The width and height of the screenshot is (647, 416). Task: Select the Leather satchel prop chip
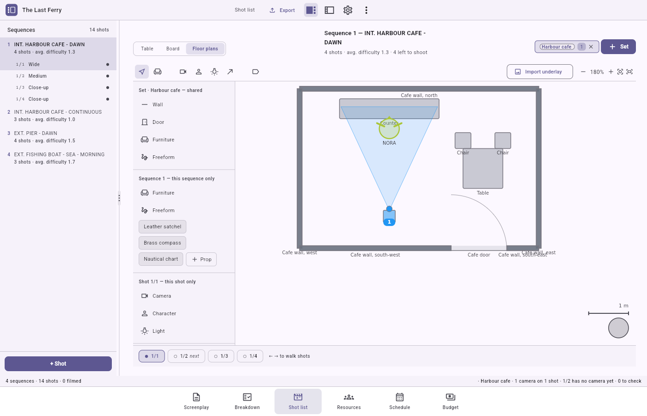coord(163,227)
